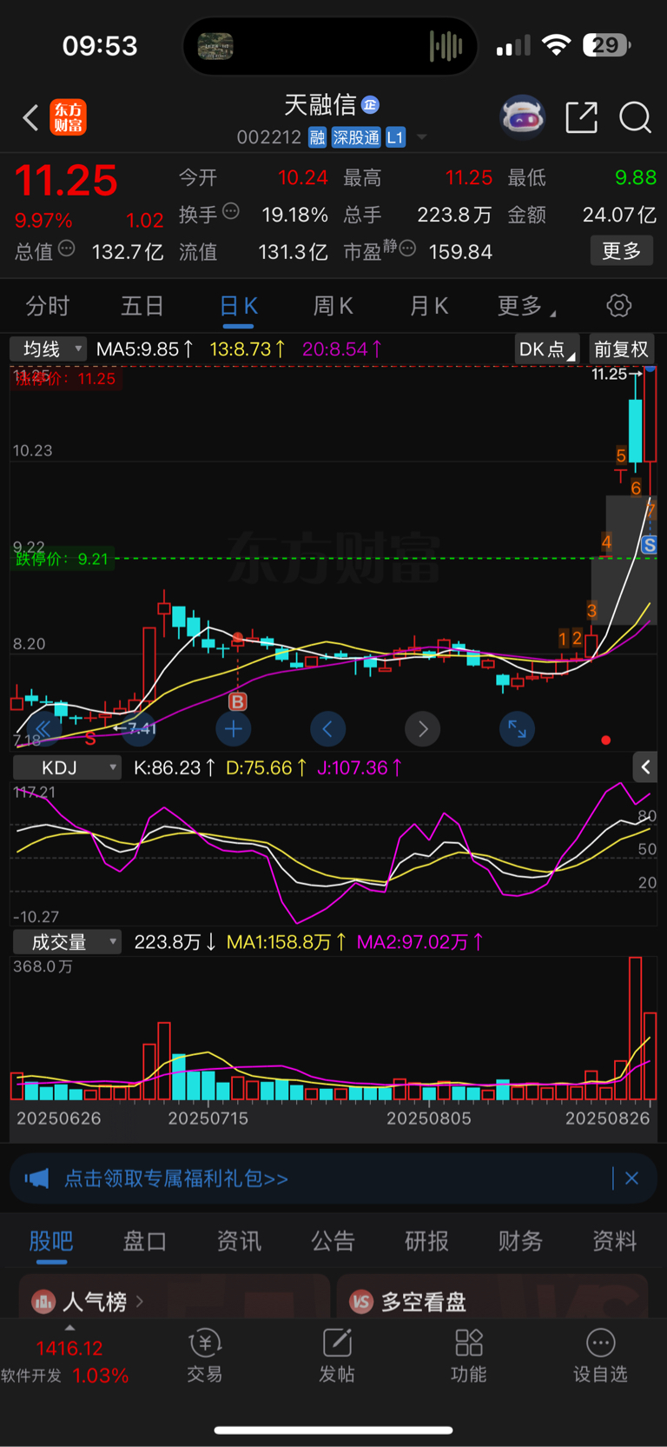Viewport: 667px width, 1447px height.
Task: Tap the plus zoom-in chart button
Action: pyautogui.click(x=233, y=728)
